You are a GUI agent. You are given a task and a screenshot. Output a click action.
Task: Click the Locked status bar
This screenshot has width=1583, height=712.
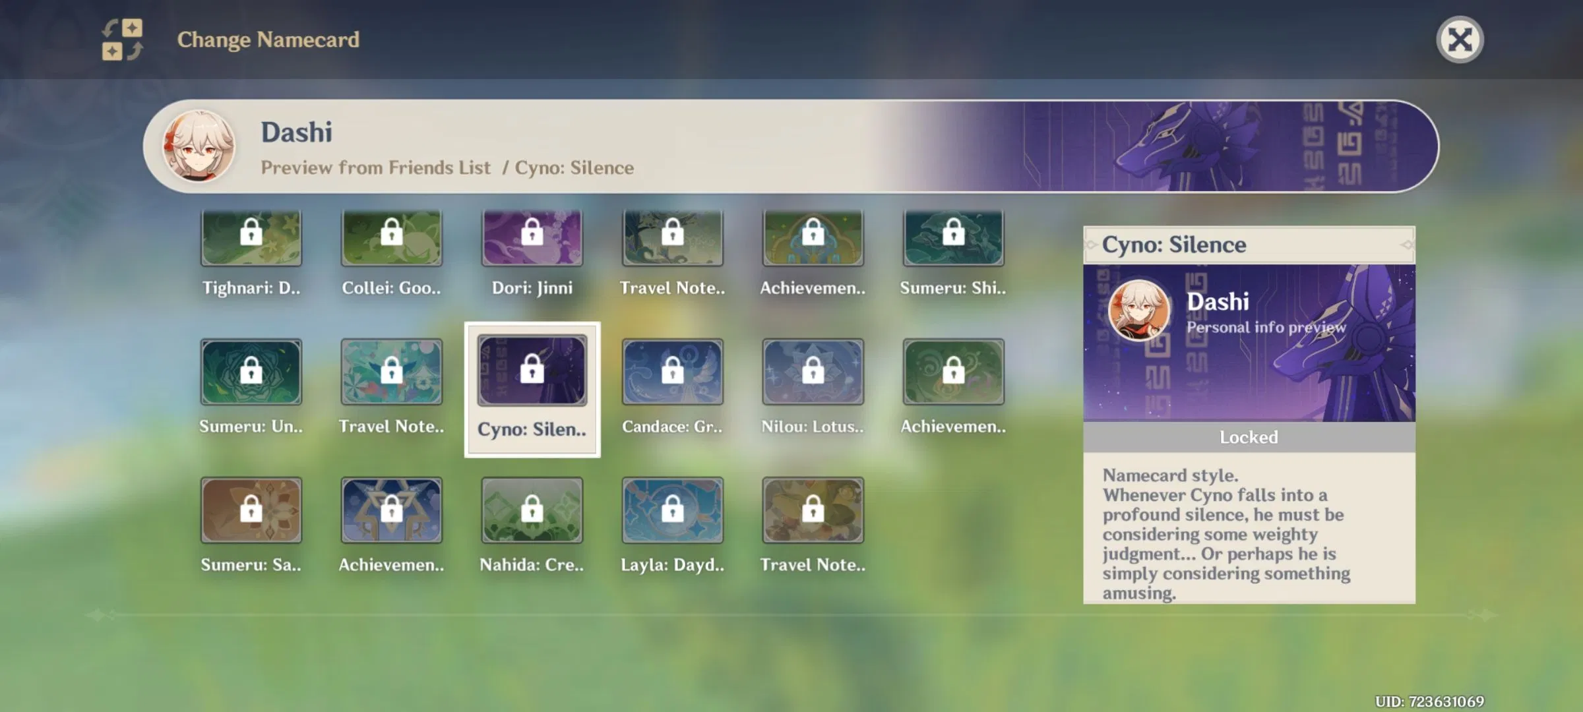(1249, 437)
